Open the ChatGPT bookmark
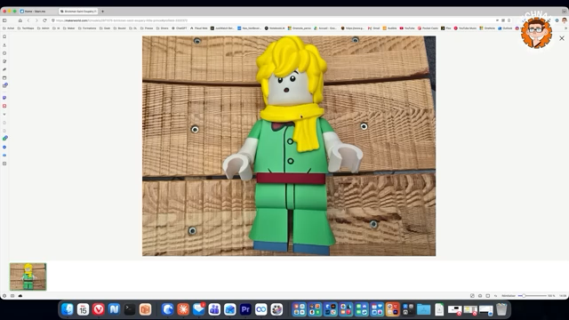569x320 pixels. click(x=180, y=28)
